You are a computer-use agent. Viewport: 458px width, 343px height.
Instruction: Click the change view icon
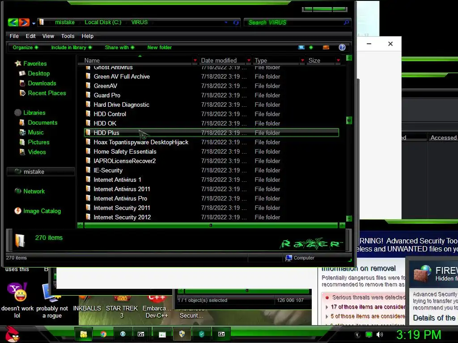coord(301,47)
